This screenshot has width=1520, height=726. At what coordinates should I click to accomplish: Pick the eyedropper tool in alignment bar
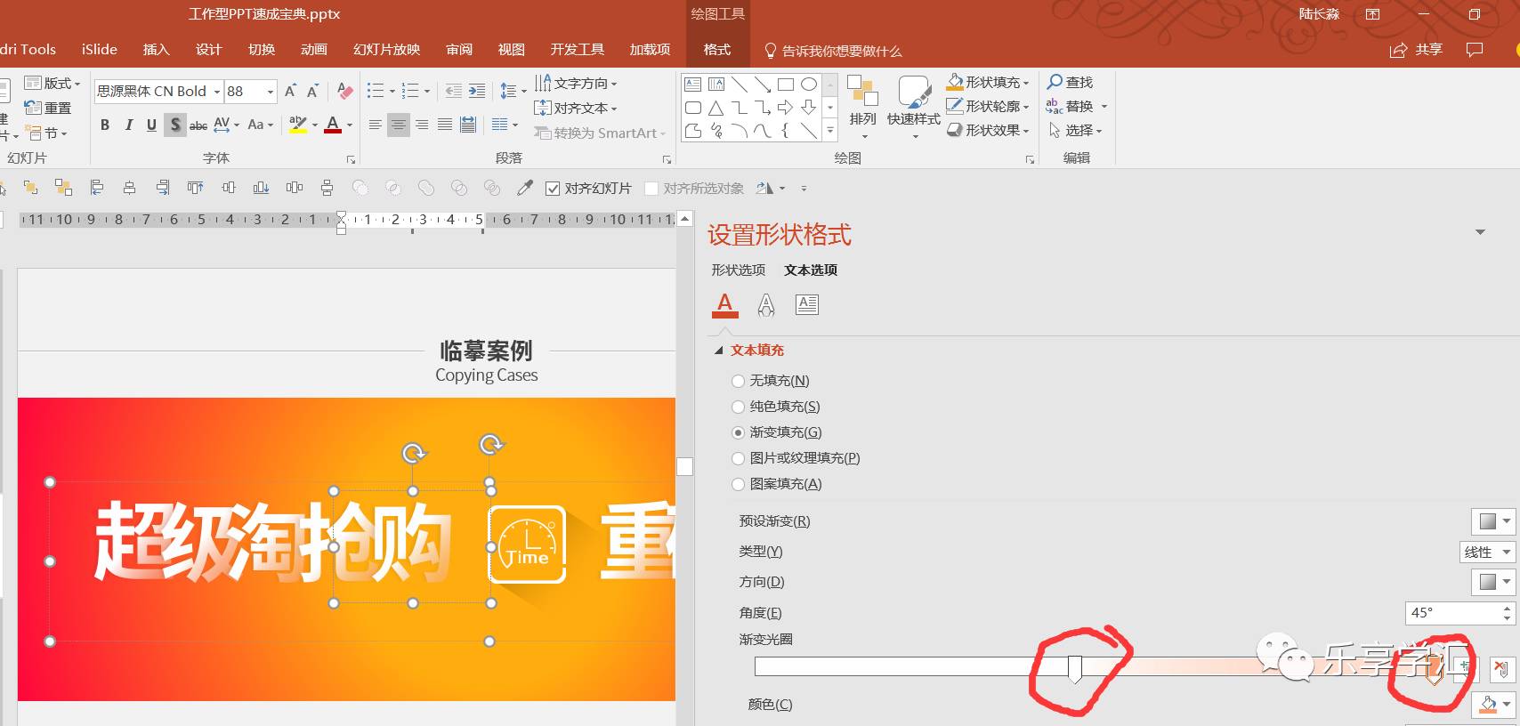(x=525, y=188)
